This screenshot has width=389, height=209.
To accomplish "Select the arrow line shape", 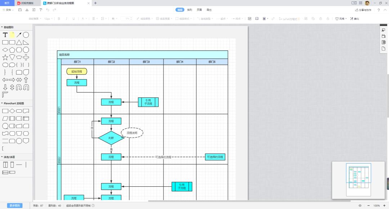I will (x=19, y=35).
